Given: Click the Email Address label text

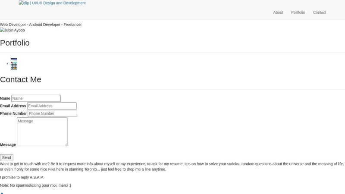Looking at the screenshot, I should click(13, 106).
